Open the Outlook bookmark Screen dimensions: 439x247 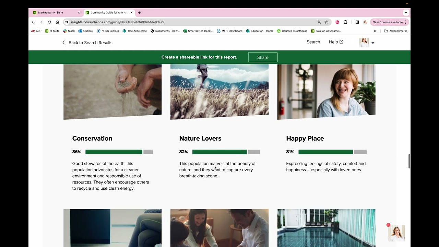pos(86,31)
